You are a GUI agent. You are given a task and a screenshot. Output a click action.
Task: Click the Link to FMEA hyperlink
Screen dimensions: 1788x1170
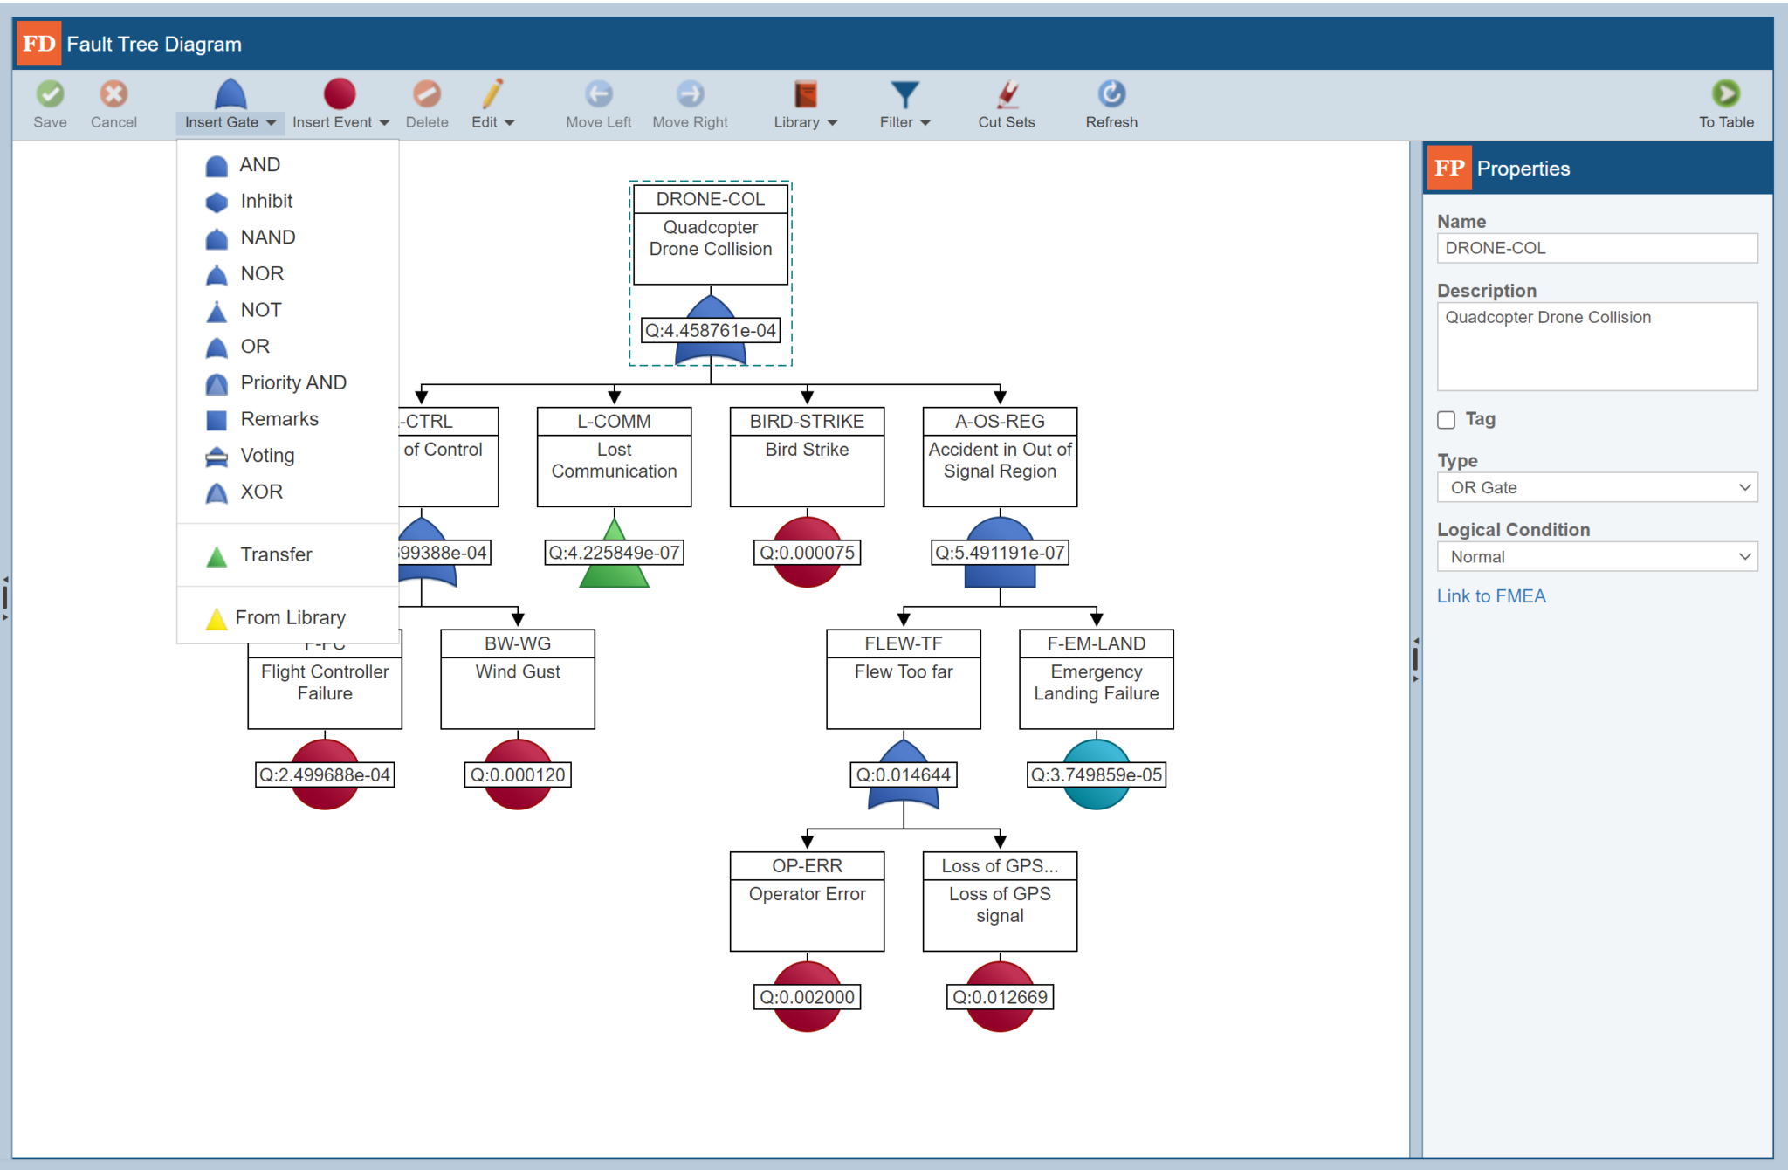[1491, 595]
